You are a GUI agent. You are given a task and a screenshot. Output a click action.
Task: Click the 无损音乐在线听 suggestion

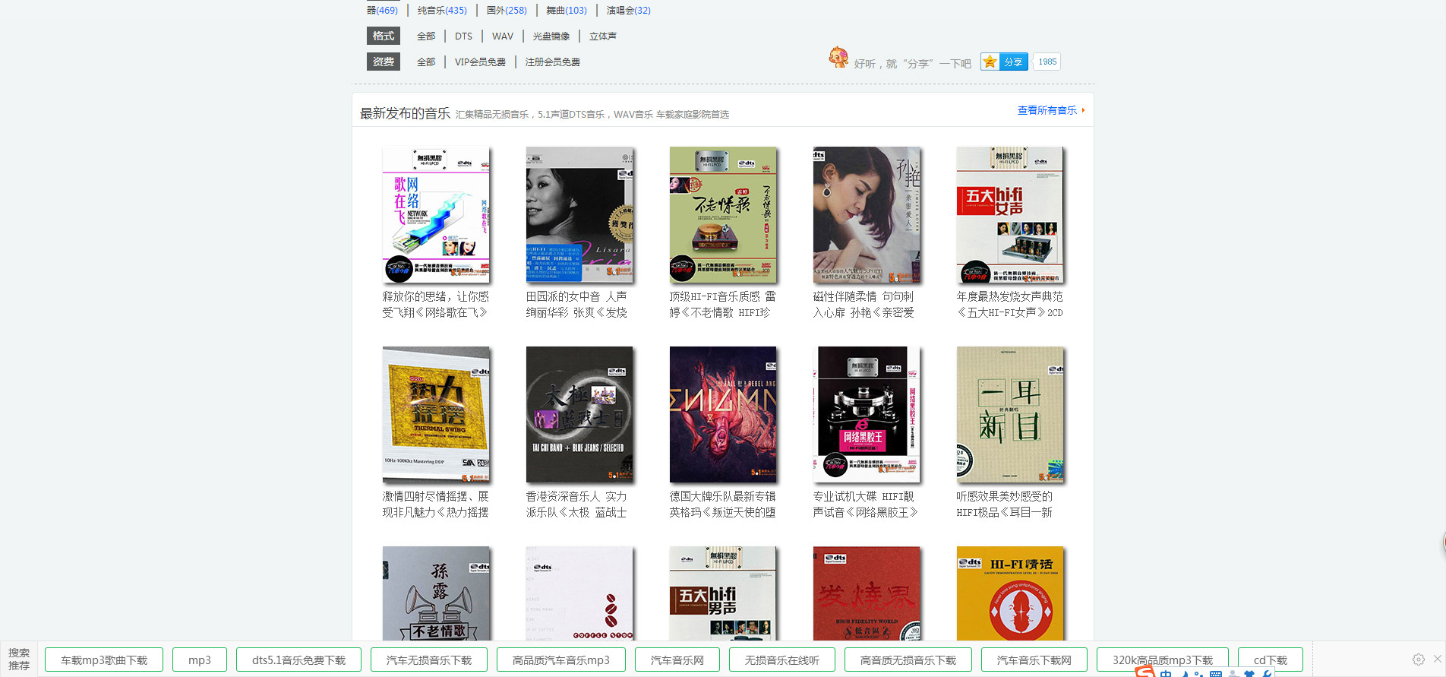point(782,660)
